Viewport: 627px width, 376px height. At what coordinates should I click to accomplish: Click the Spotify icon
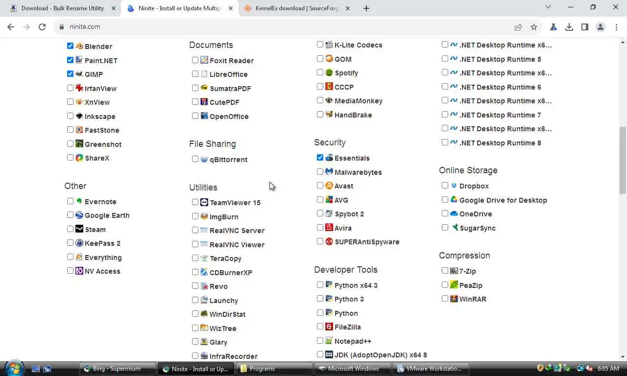[329, 72]
